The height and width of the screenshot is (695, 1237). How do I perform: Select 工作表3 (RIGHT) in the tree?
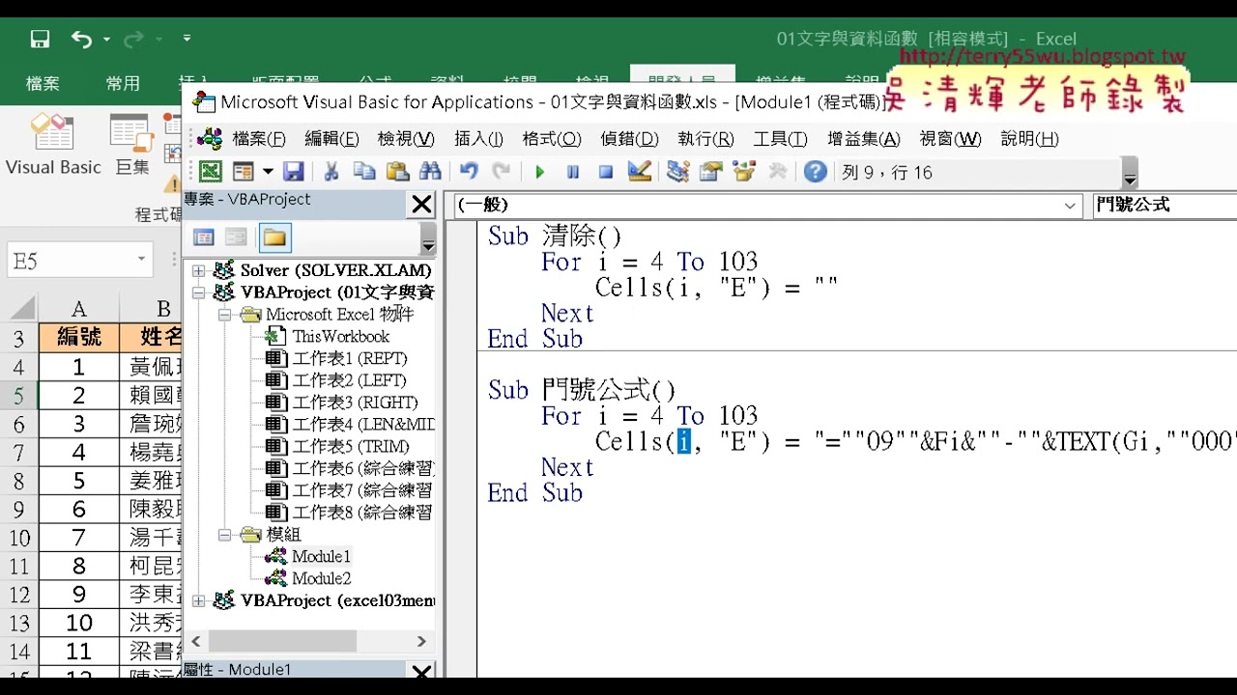[356, 403]
